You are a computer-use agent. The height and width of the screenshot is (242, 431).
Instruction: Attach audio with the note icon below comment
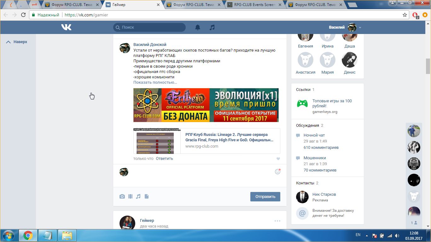138,197
